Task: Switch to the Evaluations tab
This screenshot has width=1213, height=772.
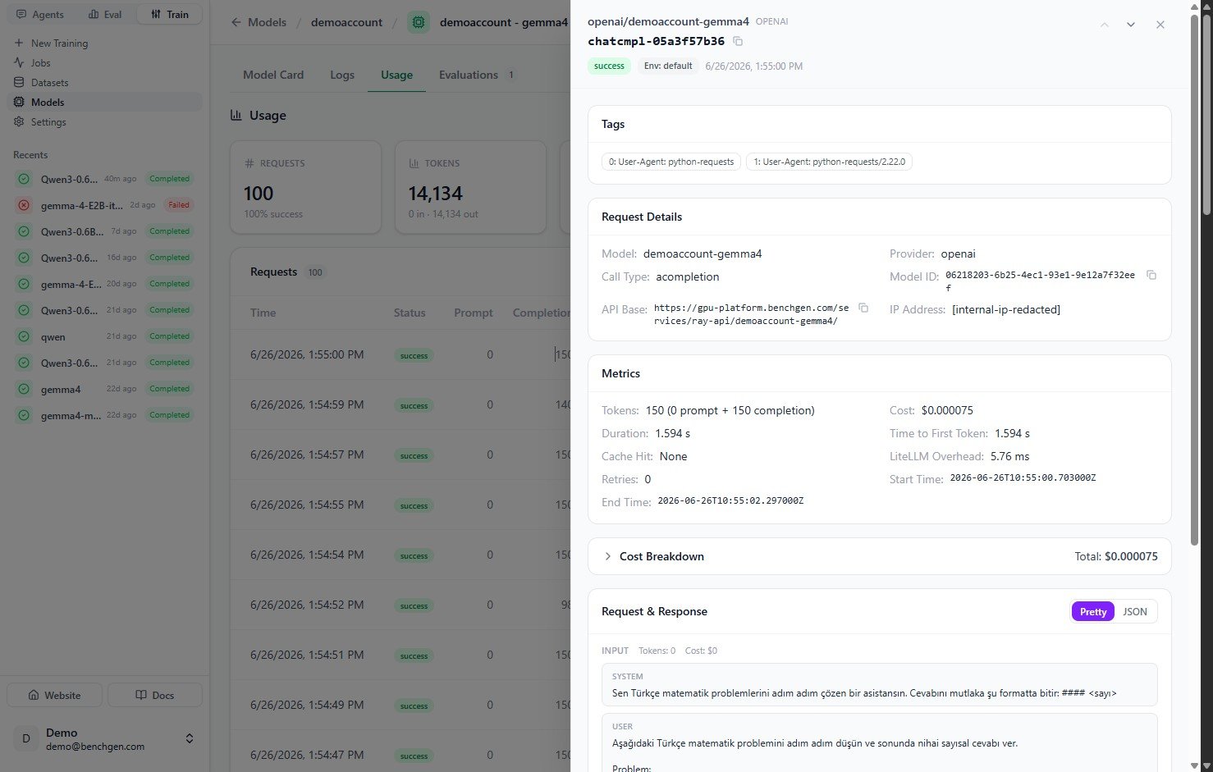Action: [x=477, y=75]
